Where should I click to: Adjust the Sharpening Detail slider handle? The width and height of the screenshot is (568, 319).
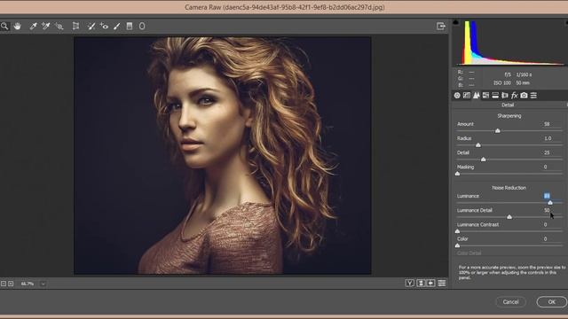tap(483, 159)
